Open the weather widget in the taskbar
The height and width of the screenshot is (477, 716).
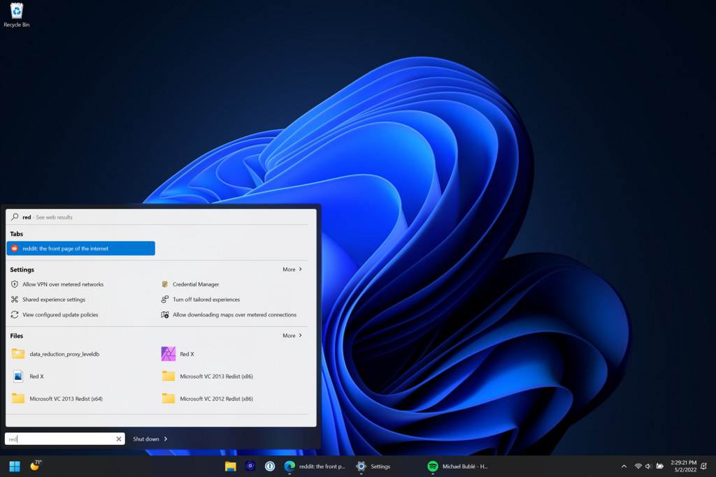[x=35, y=465]
